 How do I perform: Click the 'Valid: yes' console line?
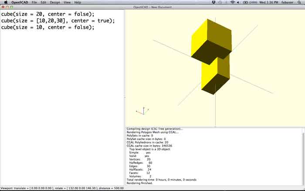[x=139, y=156]
